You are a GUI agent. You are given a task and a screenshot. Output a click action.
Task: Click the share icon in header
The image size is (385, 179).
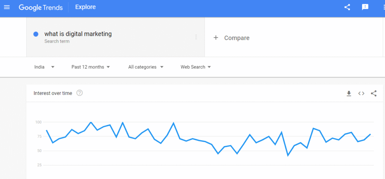(347, 7)
